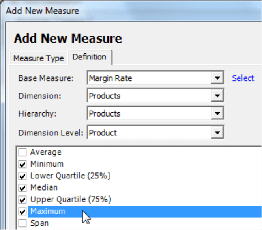
Task: Switch to the Measure Type tab
Action: pyautogui.click(x=39, y=58)
